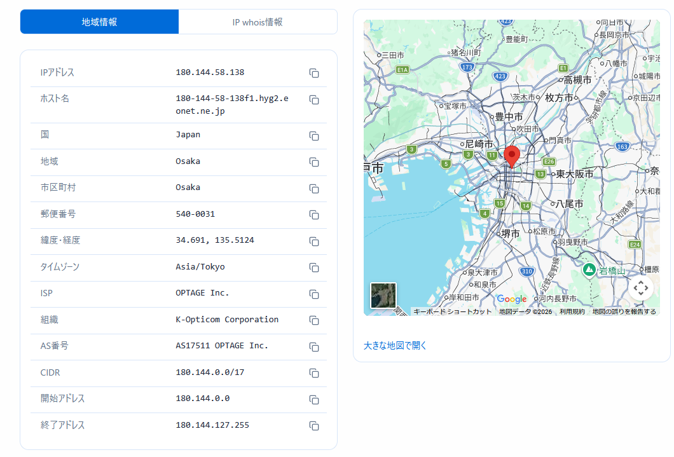Image resolution: width=674 pixels, height=457 pixels.
Task: Copy the 国 Japan value
Action: pyautogui.click(x=314, y=136)
